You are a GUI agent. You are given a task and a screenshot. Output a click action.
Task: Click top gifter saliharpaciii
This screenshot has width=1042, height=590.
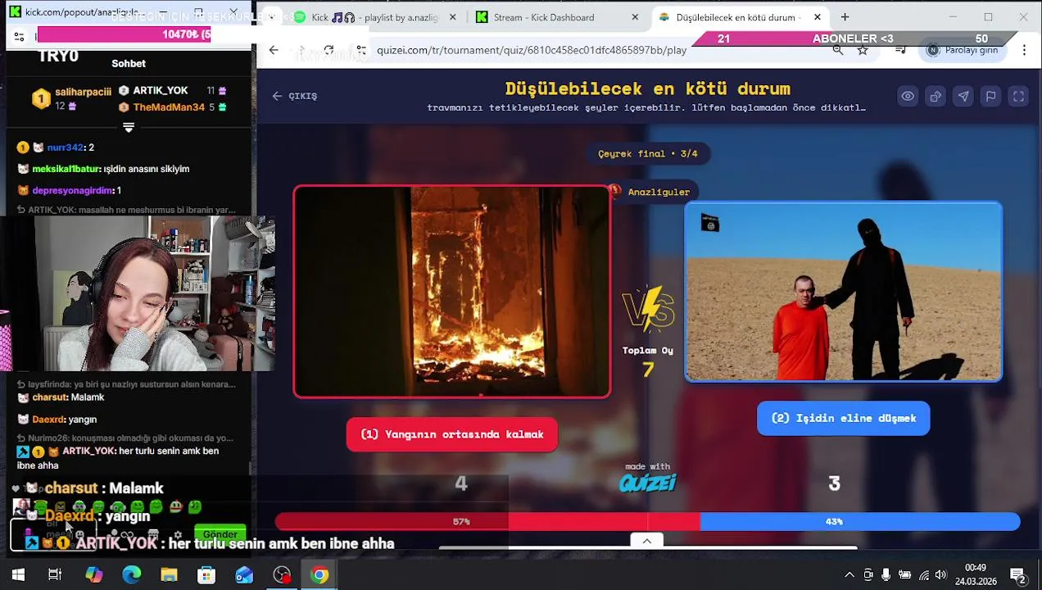coord(83,92)
